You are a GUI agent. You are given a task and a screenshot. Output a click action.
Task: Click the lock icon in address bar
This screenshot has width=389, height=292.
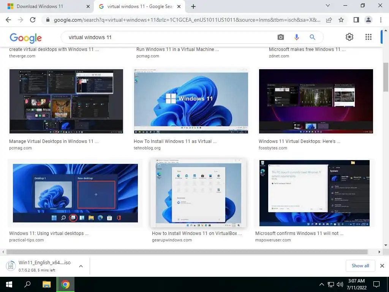(48, 20)
